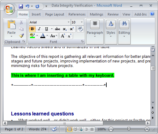Screen dimensions: 158x134
Task: Toggle Subscript formatting
Action: (x=64, y=29)
